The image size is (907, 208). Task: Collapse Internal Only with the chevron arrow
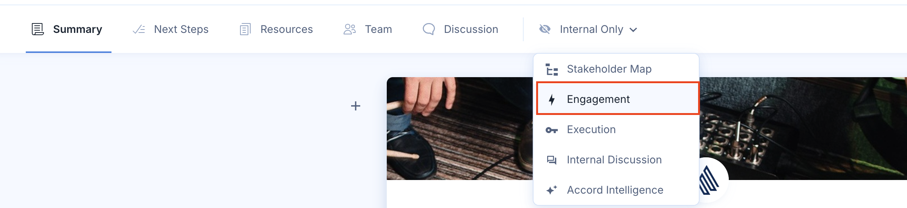point(633,29)
